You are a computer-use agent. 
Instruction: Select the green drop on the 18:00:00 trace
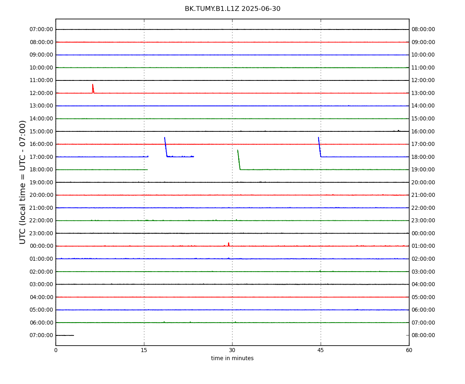pos(239,160)
